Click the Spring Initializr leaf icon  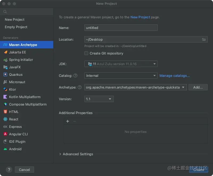[5, 60]
